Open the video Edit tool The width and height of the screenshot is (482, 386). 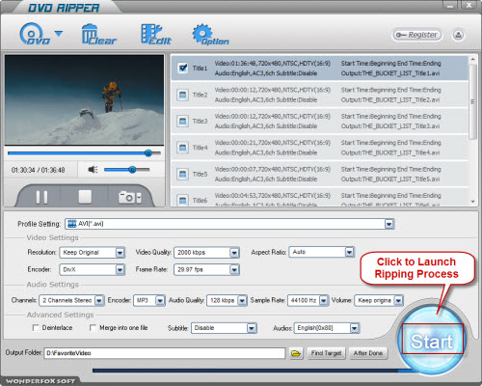point(156,34)
